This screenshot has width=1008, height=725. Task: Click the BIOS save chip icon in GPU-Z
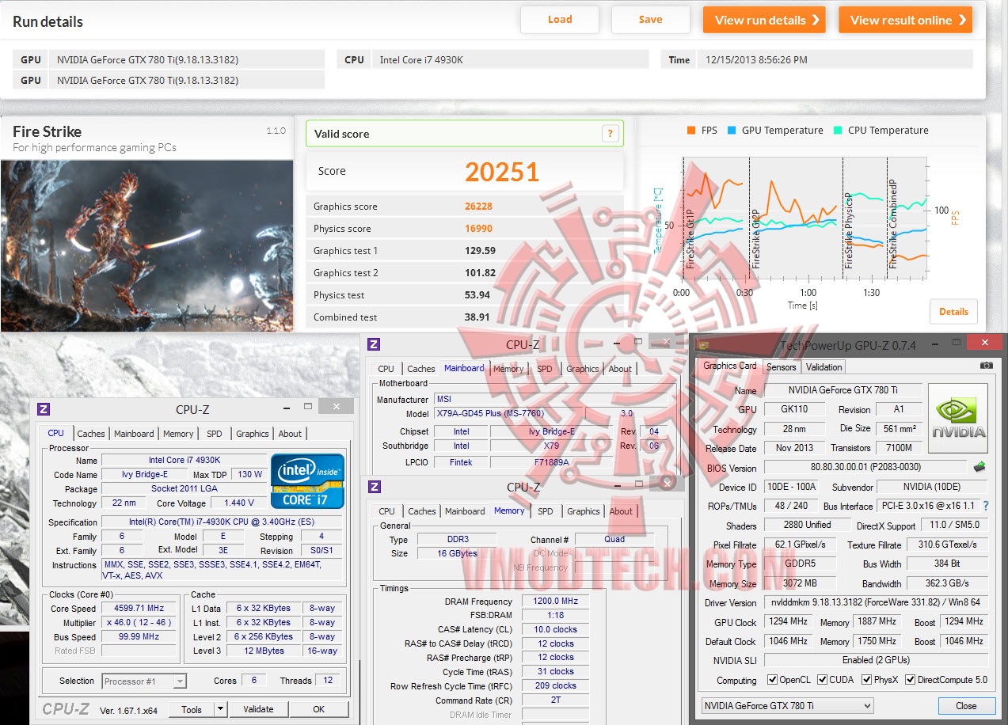click(x=979, y=467)
